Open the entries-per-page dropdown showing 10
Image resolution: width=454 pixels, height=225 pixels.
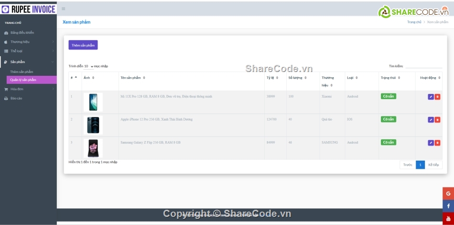[x=88, y=66]
